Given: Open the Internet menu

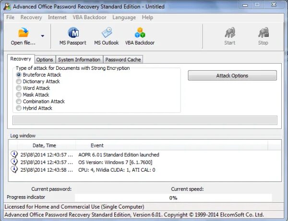Looking at the screenshot, I should (x=57, y=17).
